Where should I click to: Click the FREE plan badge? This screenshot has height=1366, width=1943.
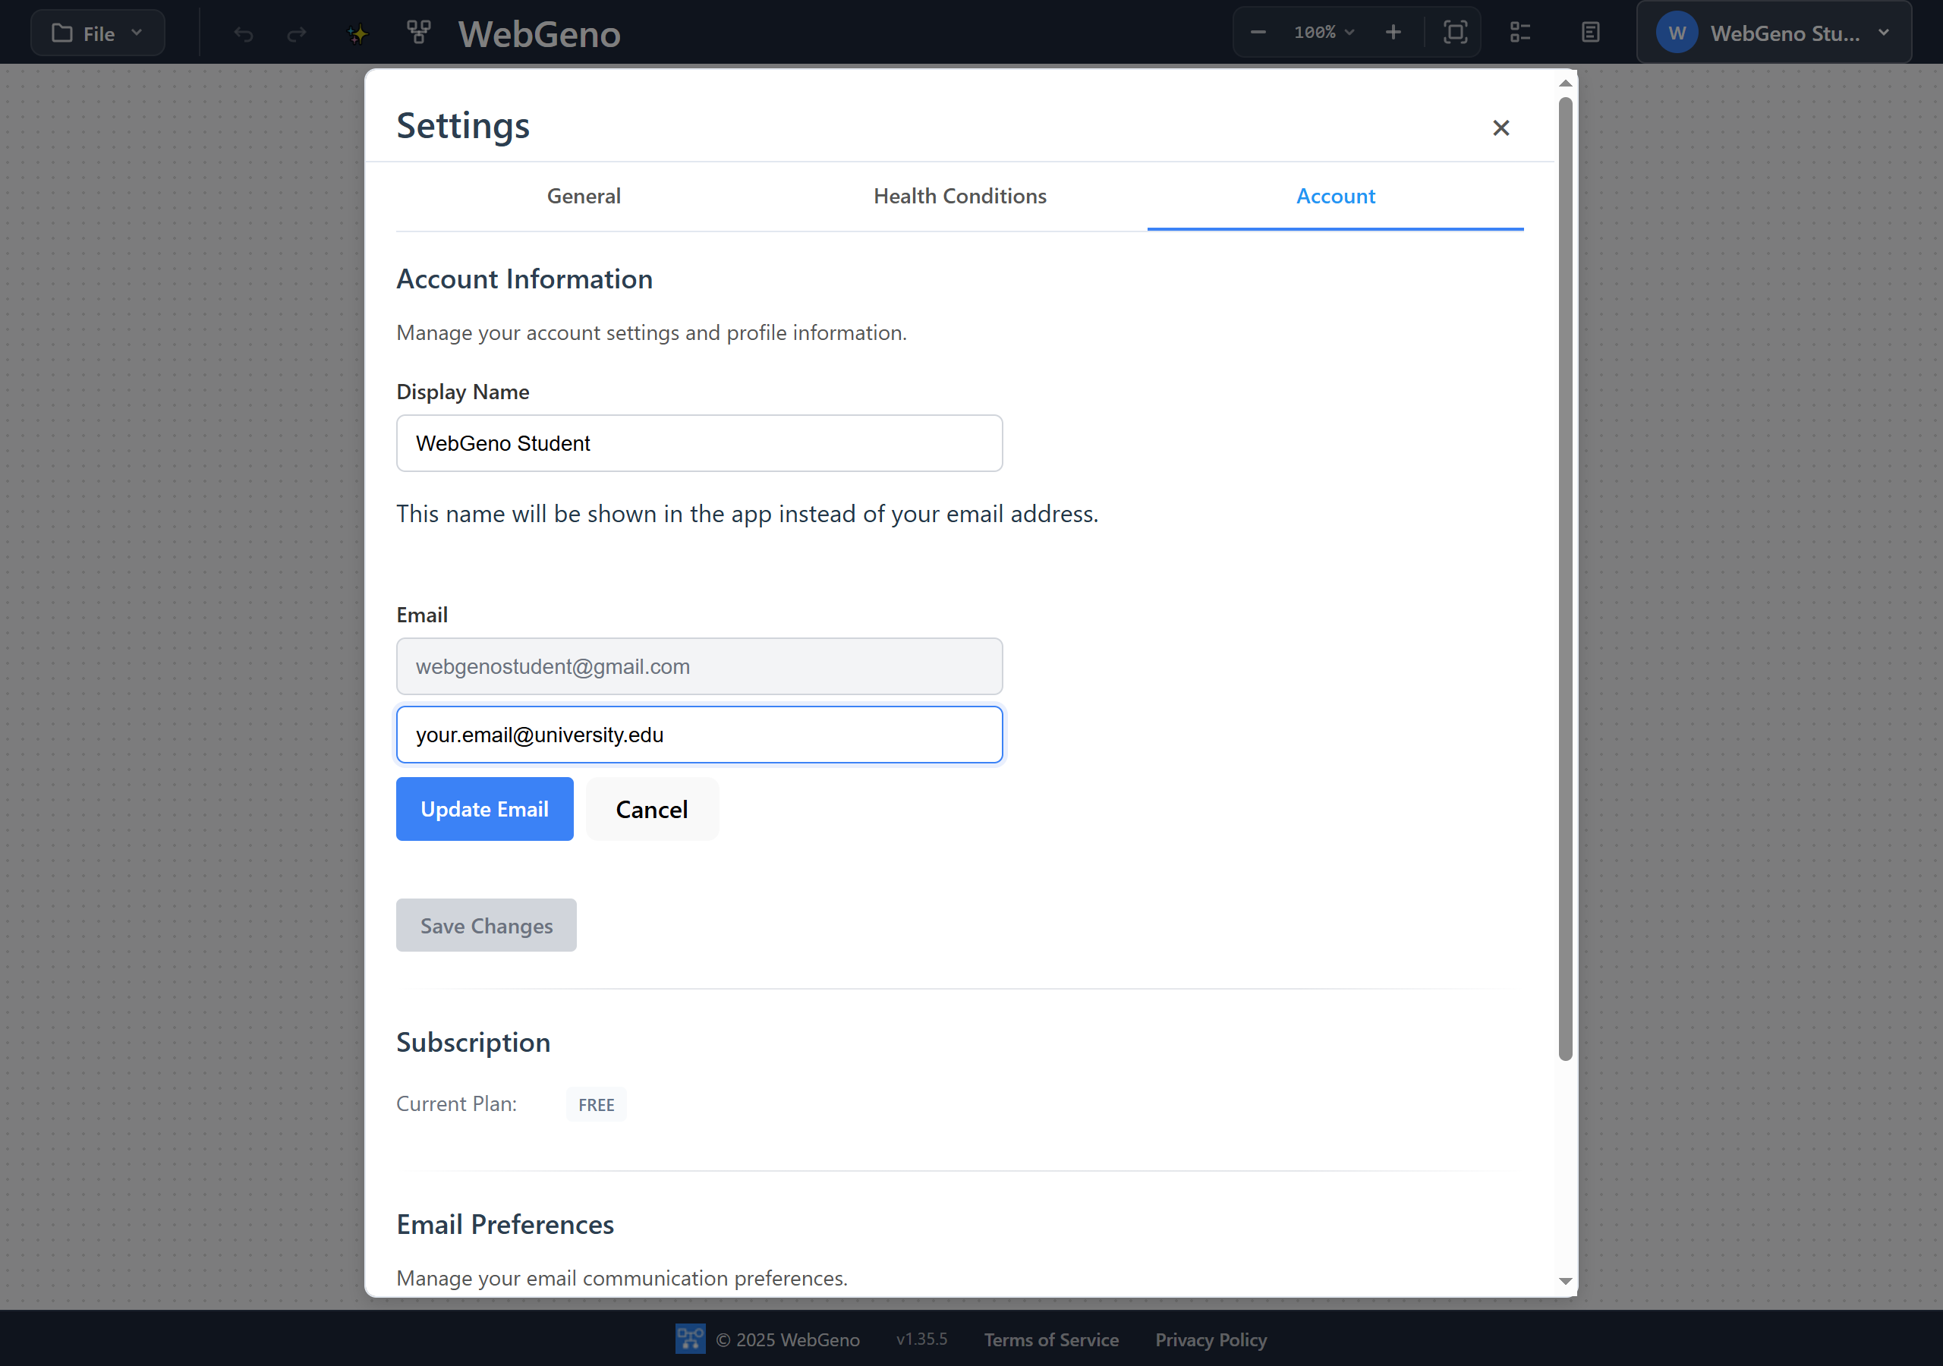[x=596, y=1104]
